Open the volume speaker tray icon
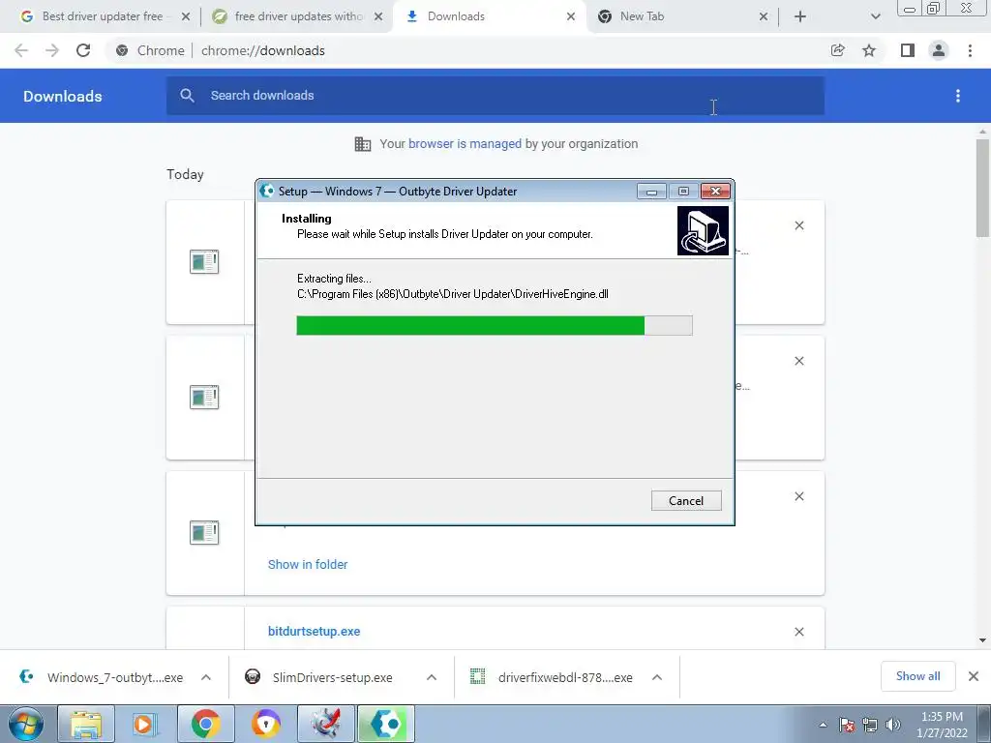The image size is (991, 743). (x=893, y=725)
